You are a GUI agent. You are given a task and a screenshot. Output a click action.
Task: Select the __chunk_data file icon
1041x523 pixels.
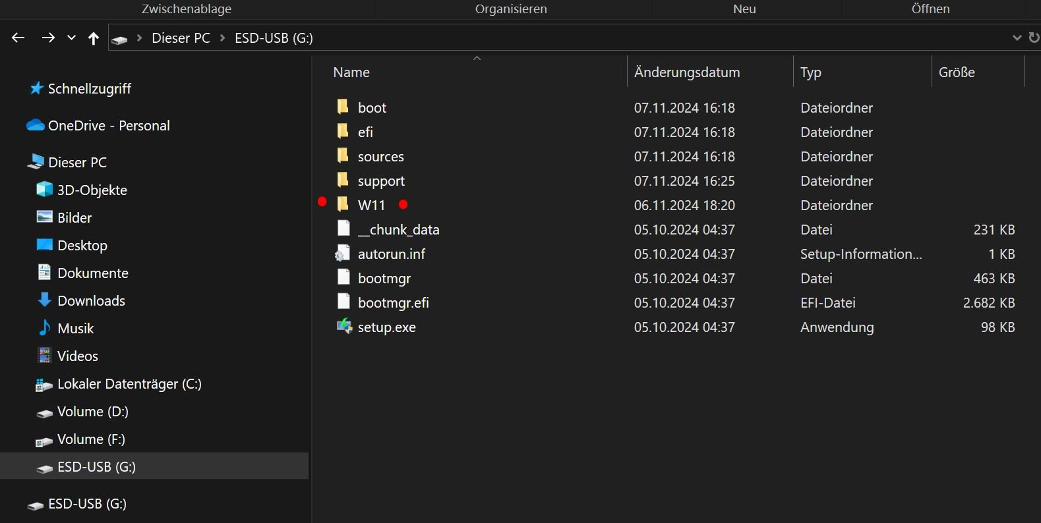[343, 228]
